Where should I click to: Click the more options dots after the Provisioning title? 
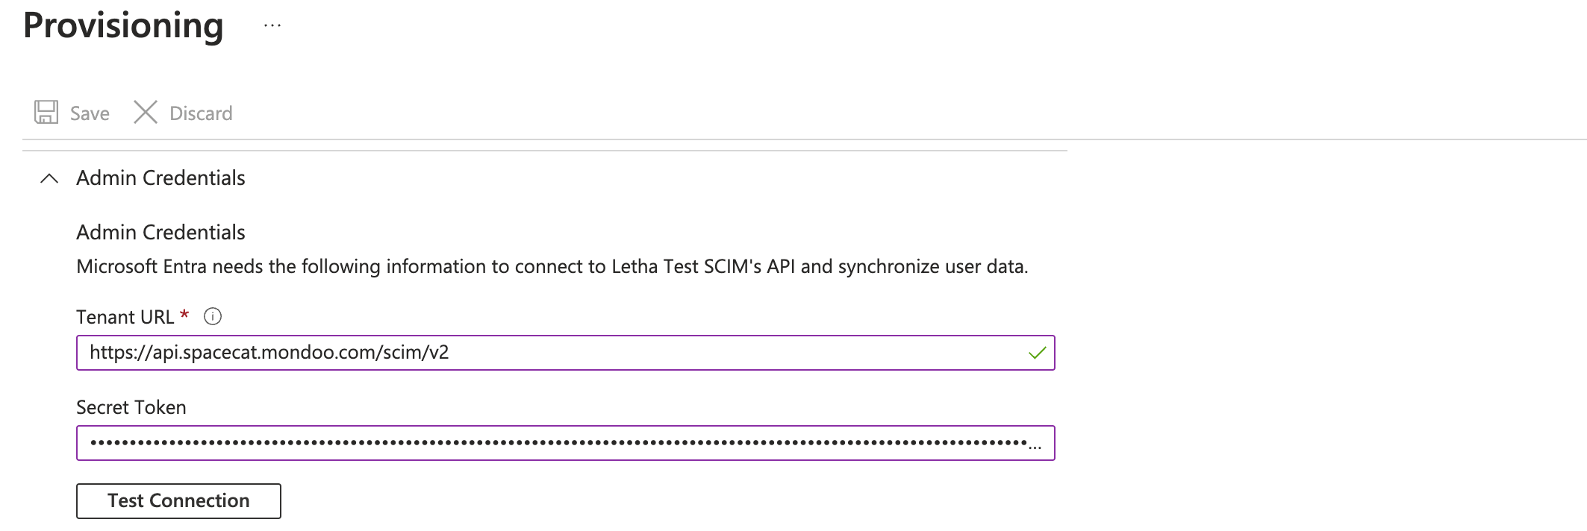[272, 24]
